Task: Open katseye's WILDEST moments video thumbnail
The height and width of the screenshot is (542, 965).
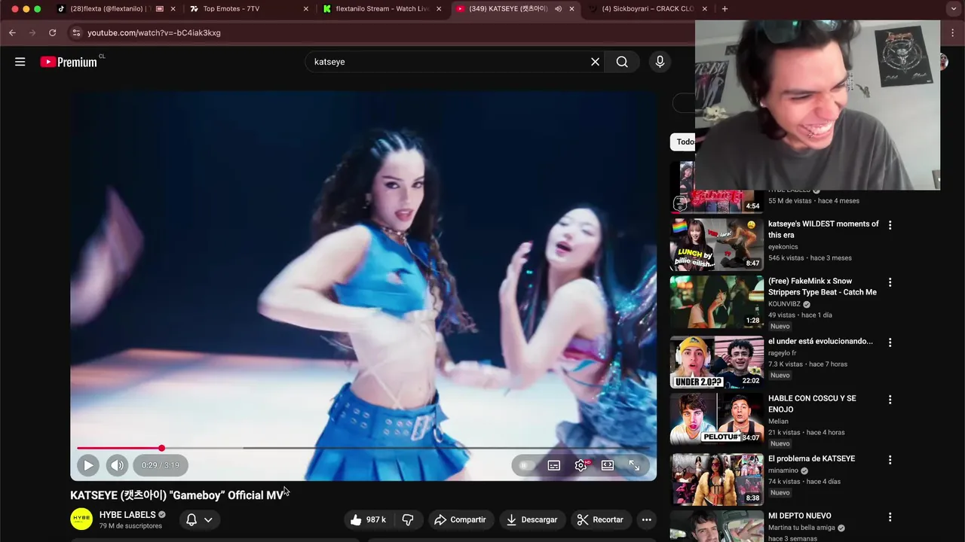Action: click(716, 244)
